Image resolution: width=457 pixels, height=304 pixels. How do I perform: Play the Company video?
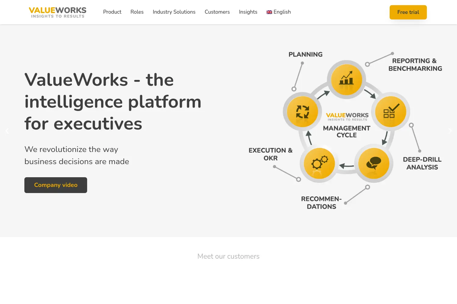[56, 185]
